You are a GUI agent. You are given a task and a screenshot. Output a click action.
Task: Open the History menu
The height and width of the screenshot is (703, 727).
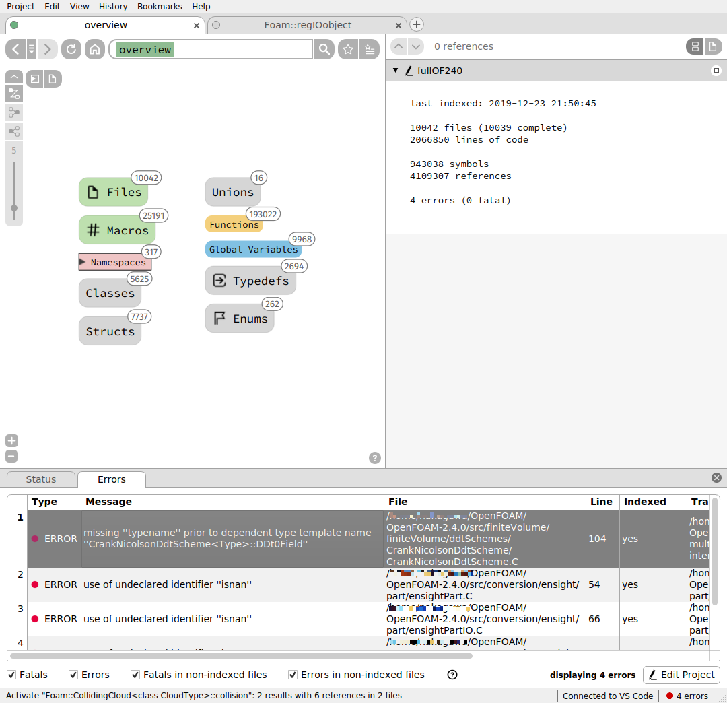point(113,7)
